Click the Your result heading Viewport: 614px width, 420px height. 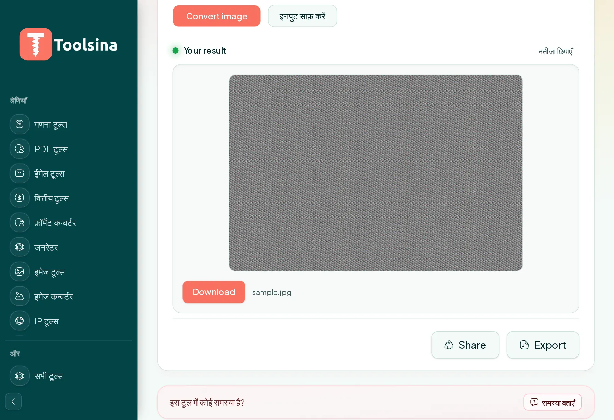coord(205,51)
